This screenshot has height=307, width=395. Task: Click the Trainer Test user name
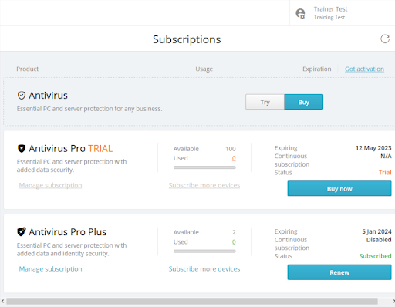[330, 9]
